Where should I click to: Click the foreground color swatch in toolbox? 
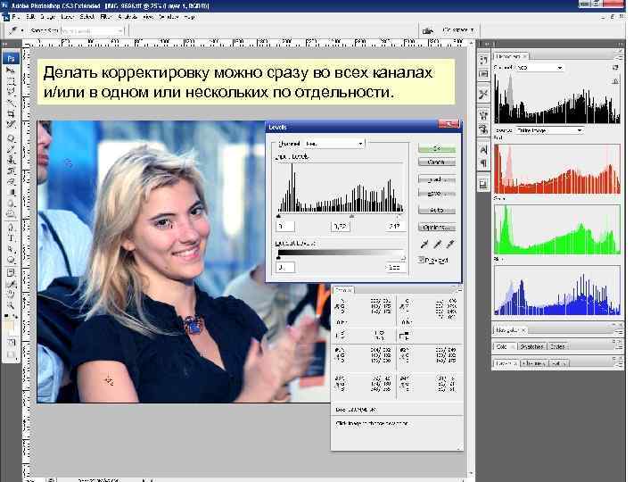(x=9, y=326)
